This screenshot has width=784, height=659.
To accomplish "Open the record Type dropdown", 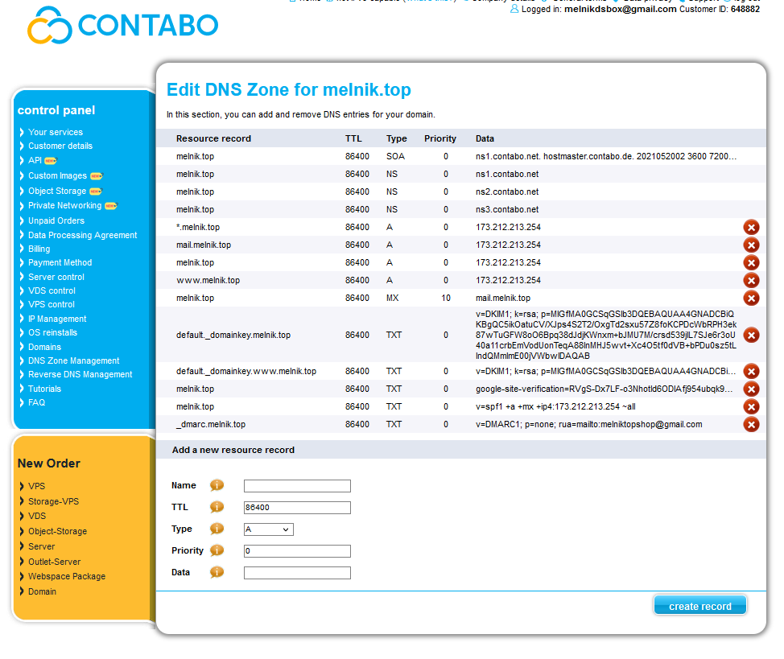I will 268,529.
